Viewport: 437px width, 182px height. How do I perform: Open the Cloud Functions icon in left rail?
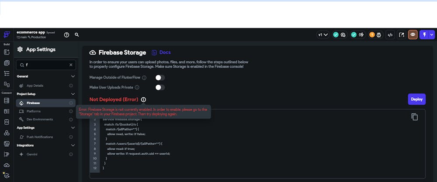point(7,165)
